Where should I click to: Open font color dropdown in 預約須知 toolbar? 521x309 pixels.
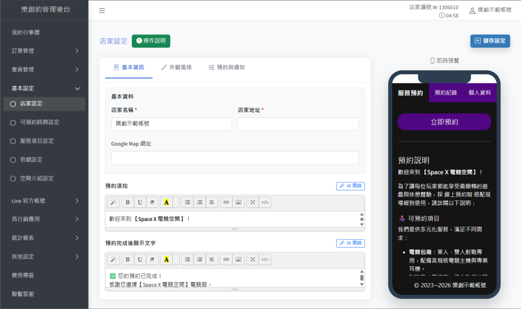[x=176, y=202]
